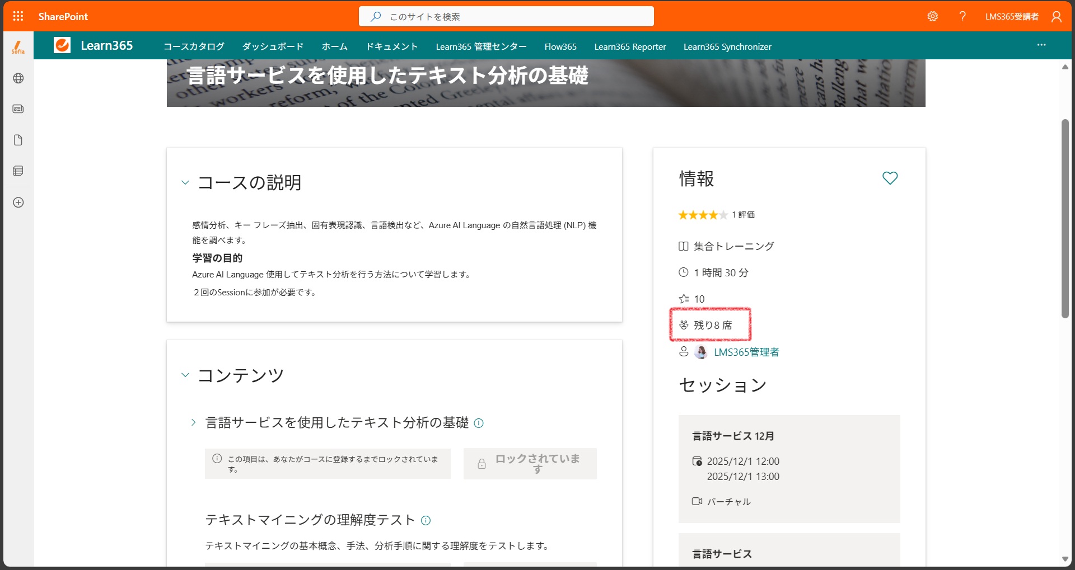Viewport: 1075px width, 570px height.
Task: Click the バーチャル session type text
Action: (x=728, y=502)
